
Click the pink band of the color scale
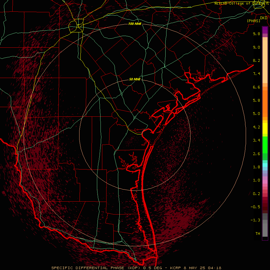pos(265,182)
